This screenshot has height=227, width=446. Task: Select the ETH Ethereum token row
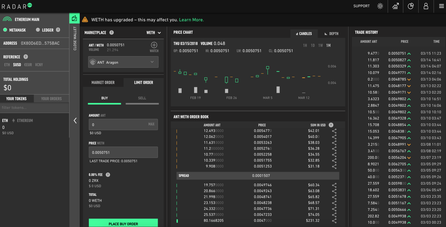click(34, 126)
